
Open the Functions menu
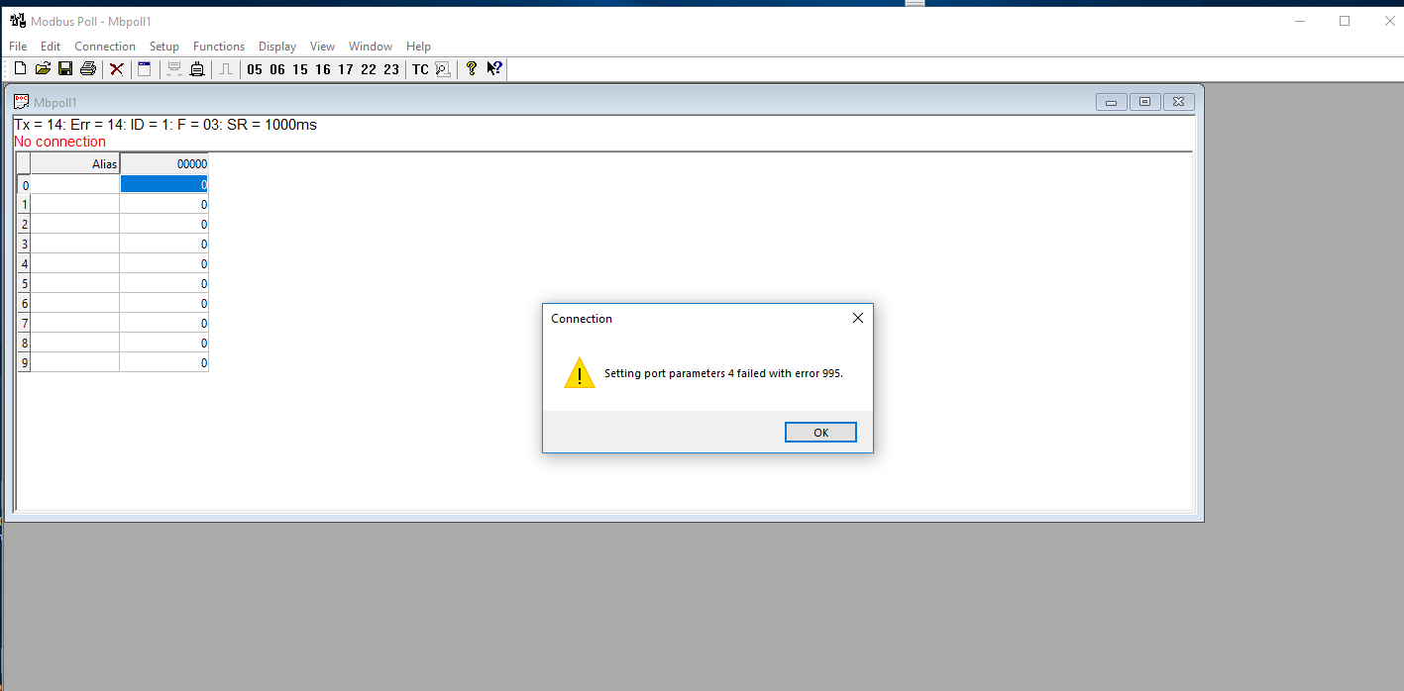[x=219, y=47]
